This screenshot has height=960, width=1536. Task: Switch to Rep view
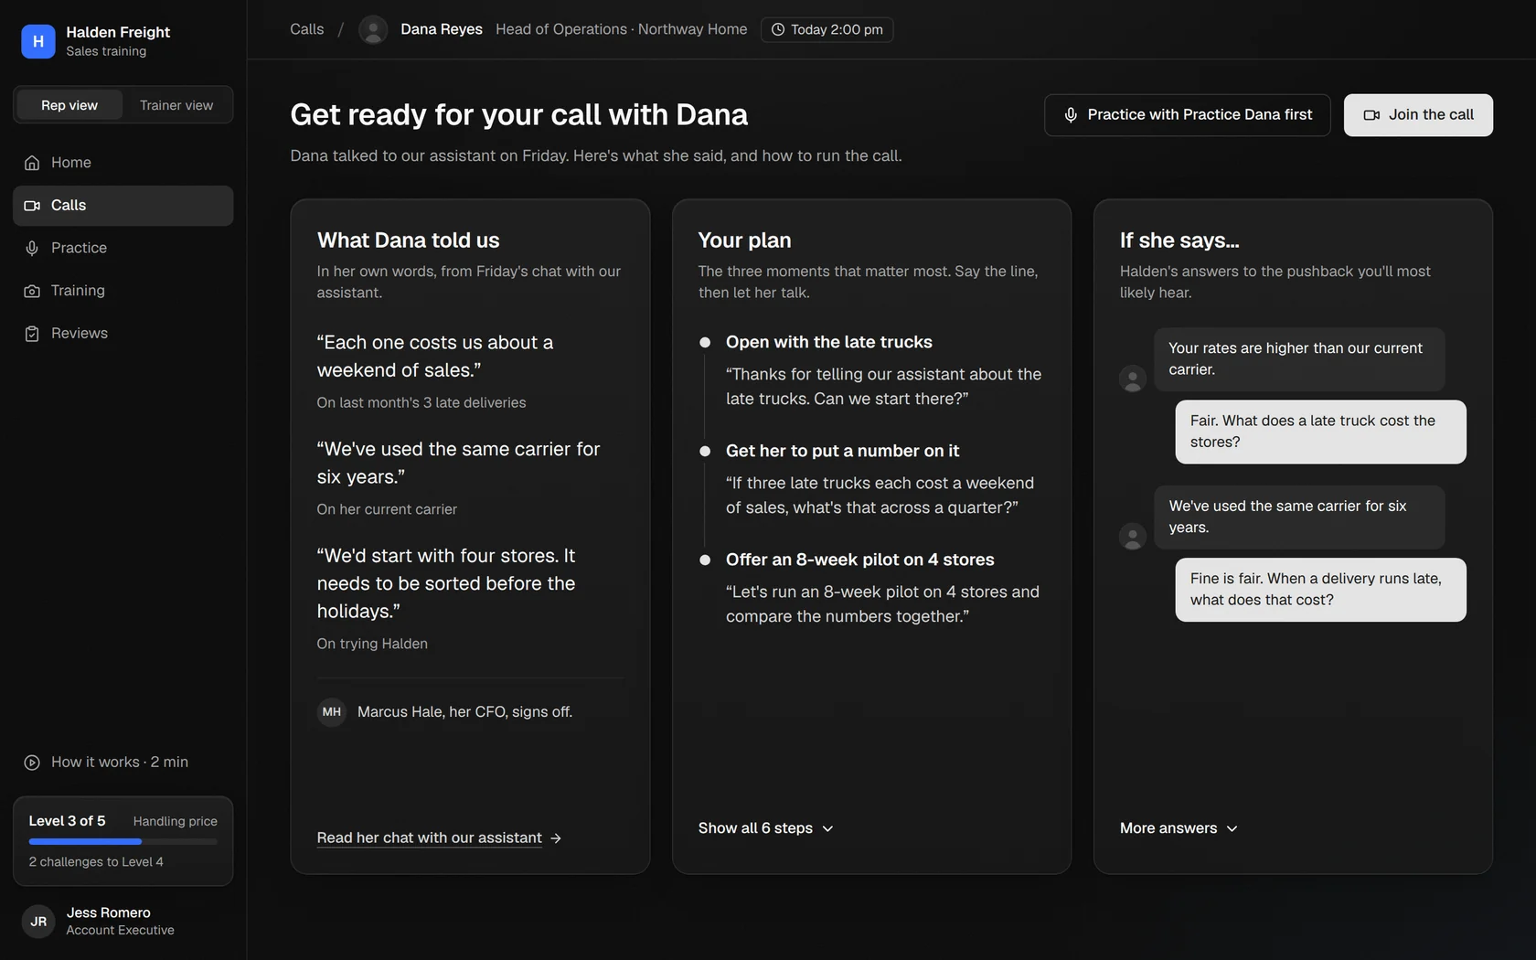pyautogui.click(x=69, y=105)
